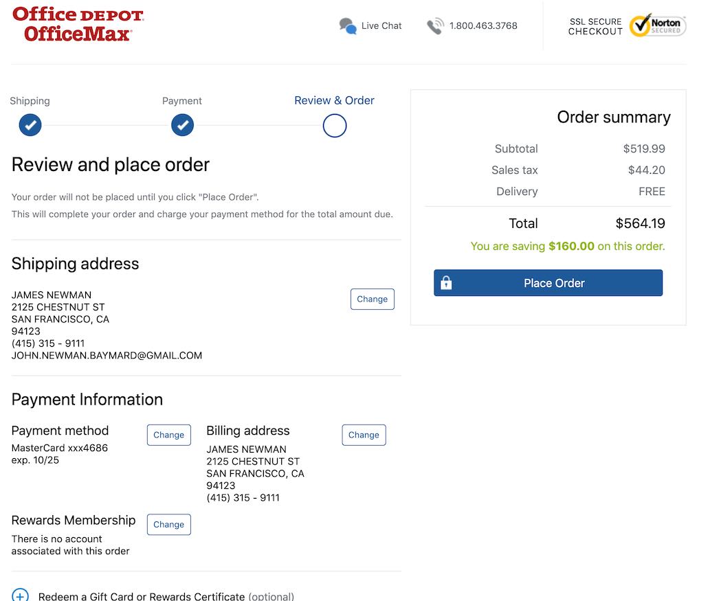Click the Review & Order step circle
Image resolution: width=710 pixels, height=601 pixels.
[x=335, y=126]
